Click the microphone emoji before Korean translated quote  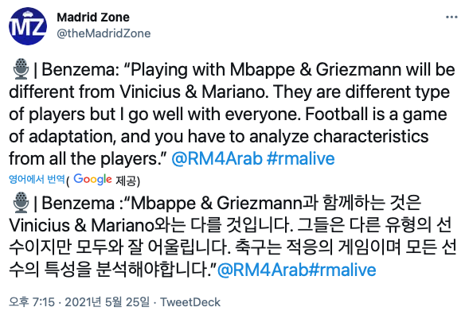pos(21,203)
